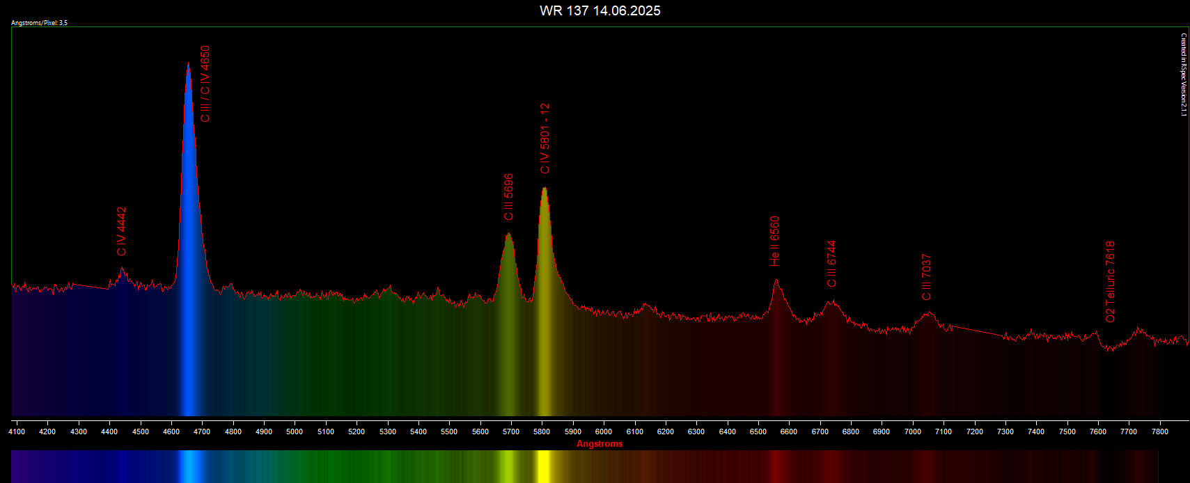The height and width of the screenshot is (483, 1190).
Task: Pick the 'C IV 5801 - 12' label
Action: [545, 138]
